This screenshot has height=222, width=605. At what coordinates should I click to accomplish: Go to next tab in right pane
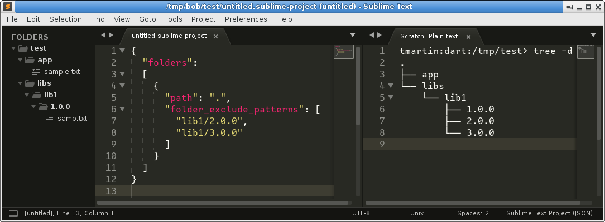point(380,35)
